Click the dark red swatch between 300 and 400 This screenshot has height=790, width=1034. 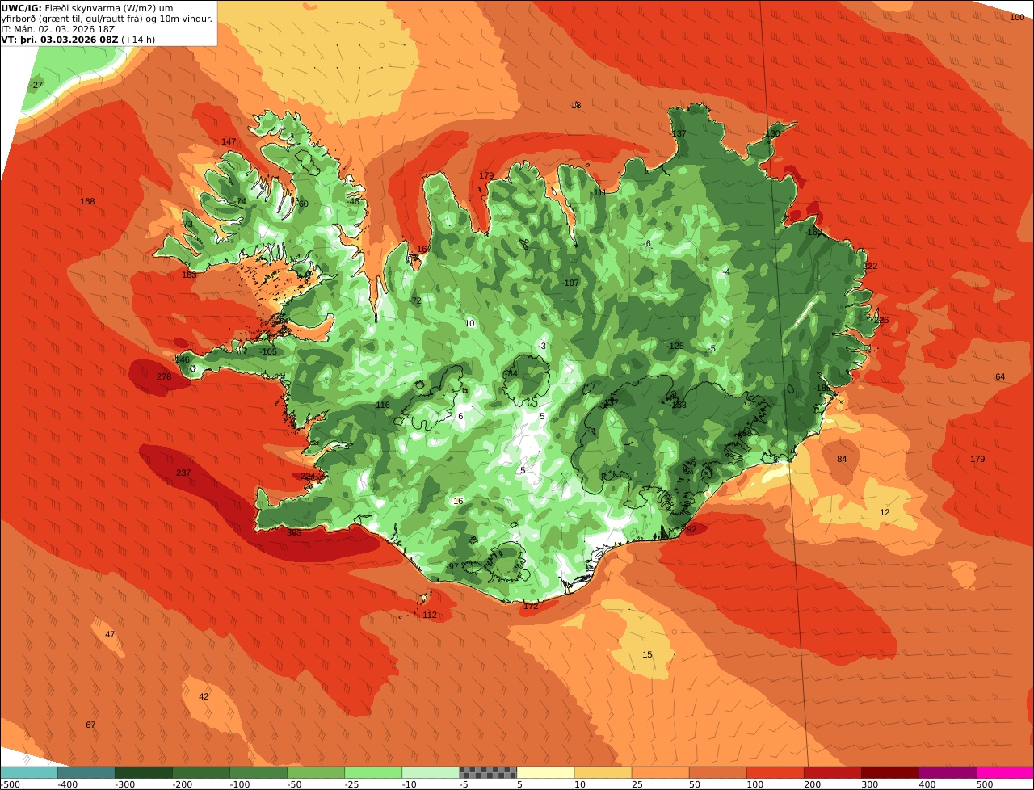click(890, 772)
